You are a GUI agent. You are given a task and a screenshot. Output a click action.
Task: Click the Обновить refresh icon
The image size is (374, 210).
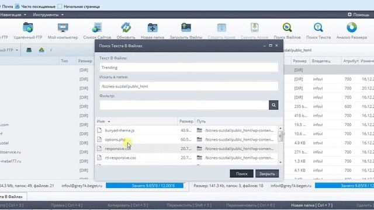pyautogui.click(x=126, y=27)
